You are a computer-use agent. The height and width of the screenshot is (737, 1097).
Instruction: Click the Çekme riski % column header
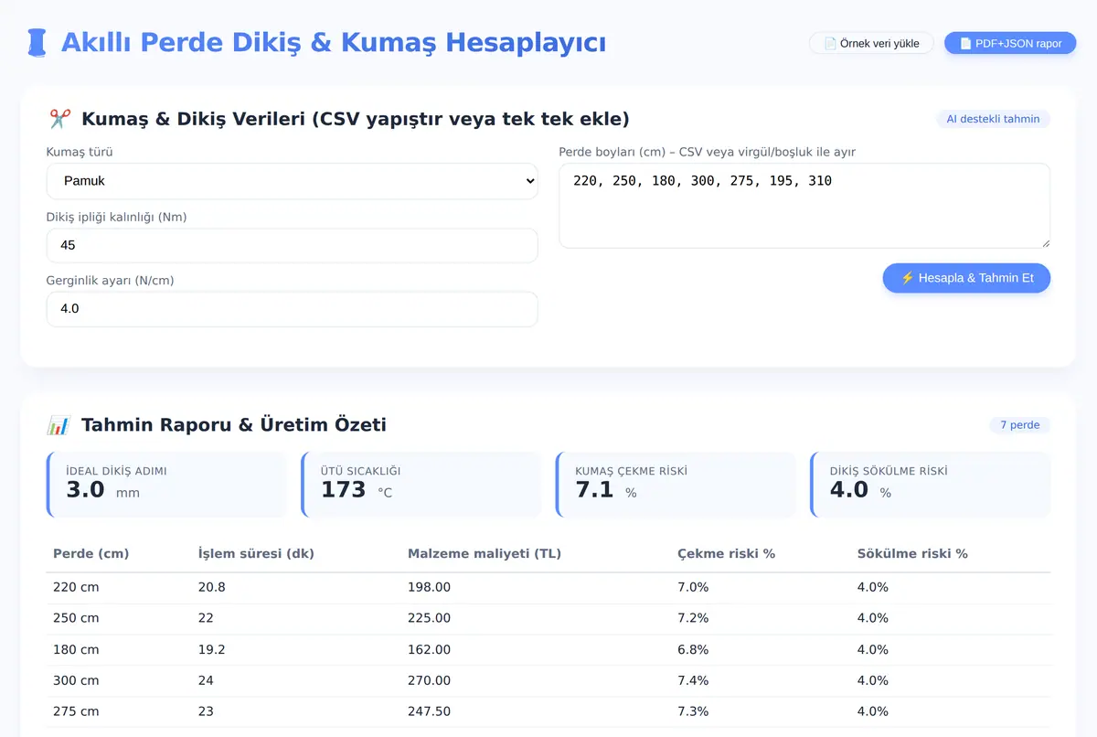click(x=726, y=554)
